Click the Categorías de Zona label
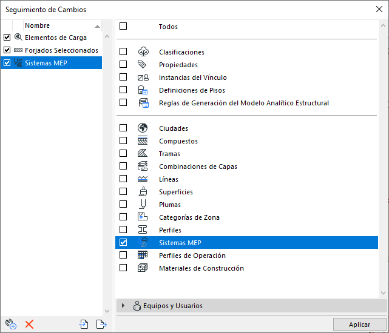This screenshot has width=389, height=333. point(189,217)
